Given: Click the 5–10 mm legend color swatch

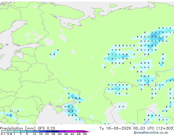Looking at the screenshot, I should 30,131.
